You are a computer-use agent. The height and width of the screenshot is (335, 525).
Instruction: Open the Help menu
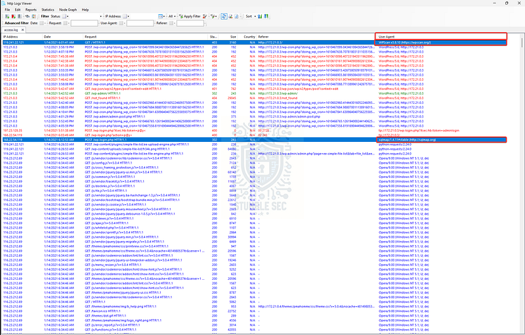point(85,10)
